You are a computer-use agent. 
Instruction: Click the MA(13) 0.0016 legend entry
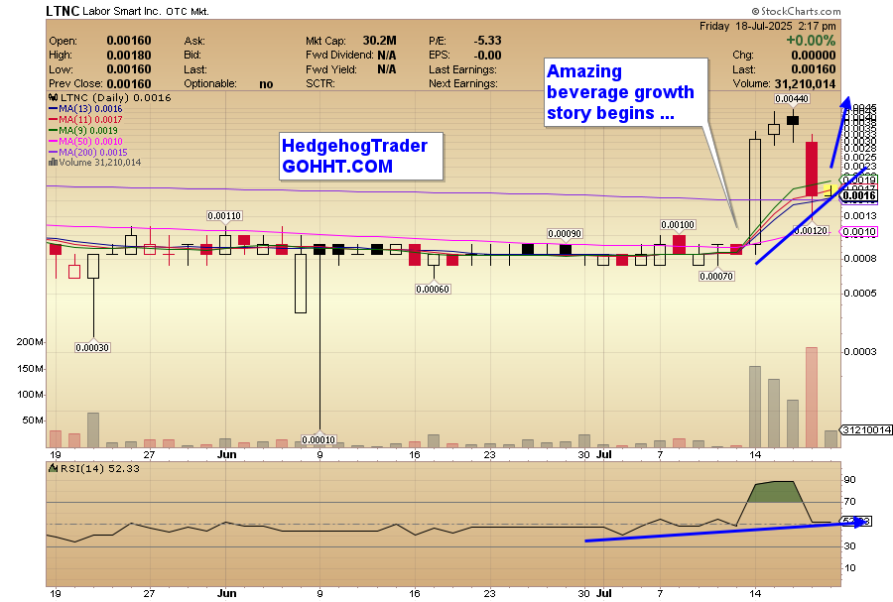86,109
